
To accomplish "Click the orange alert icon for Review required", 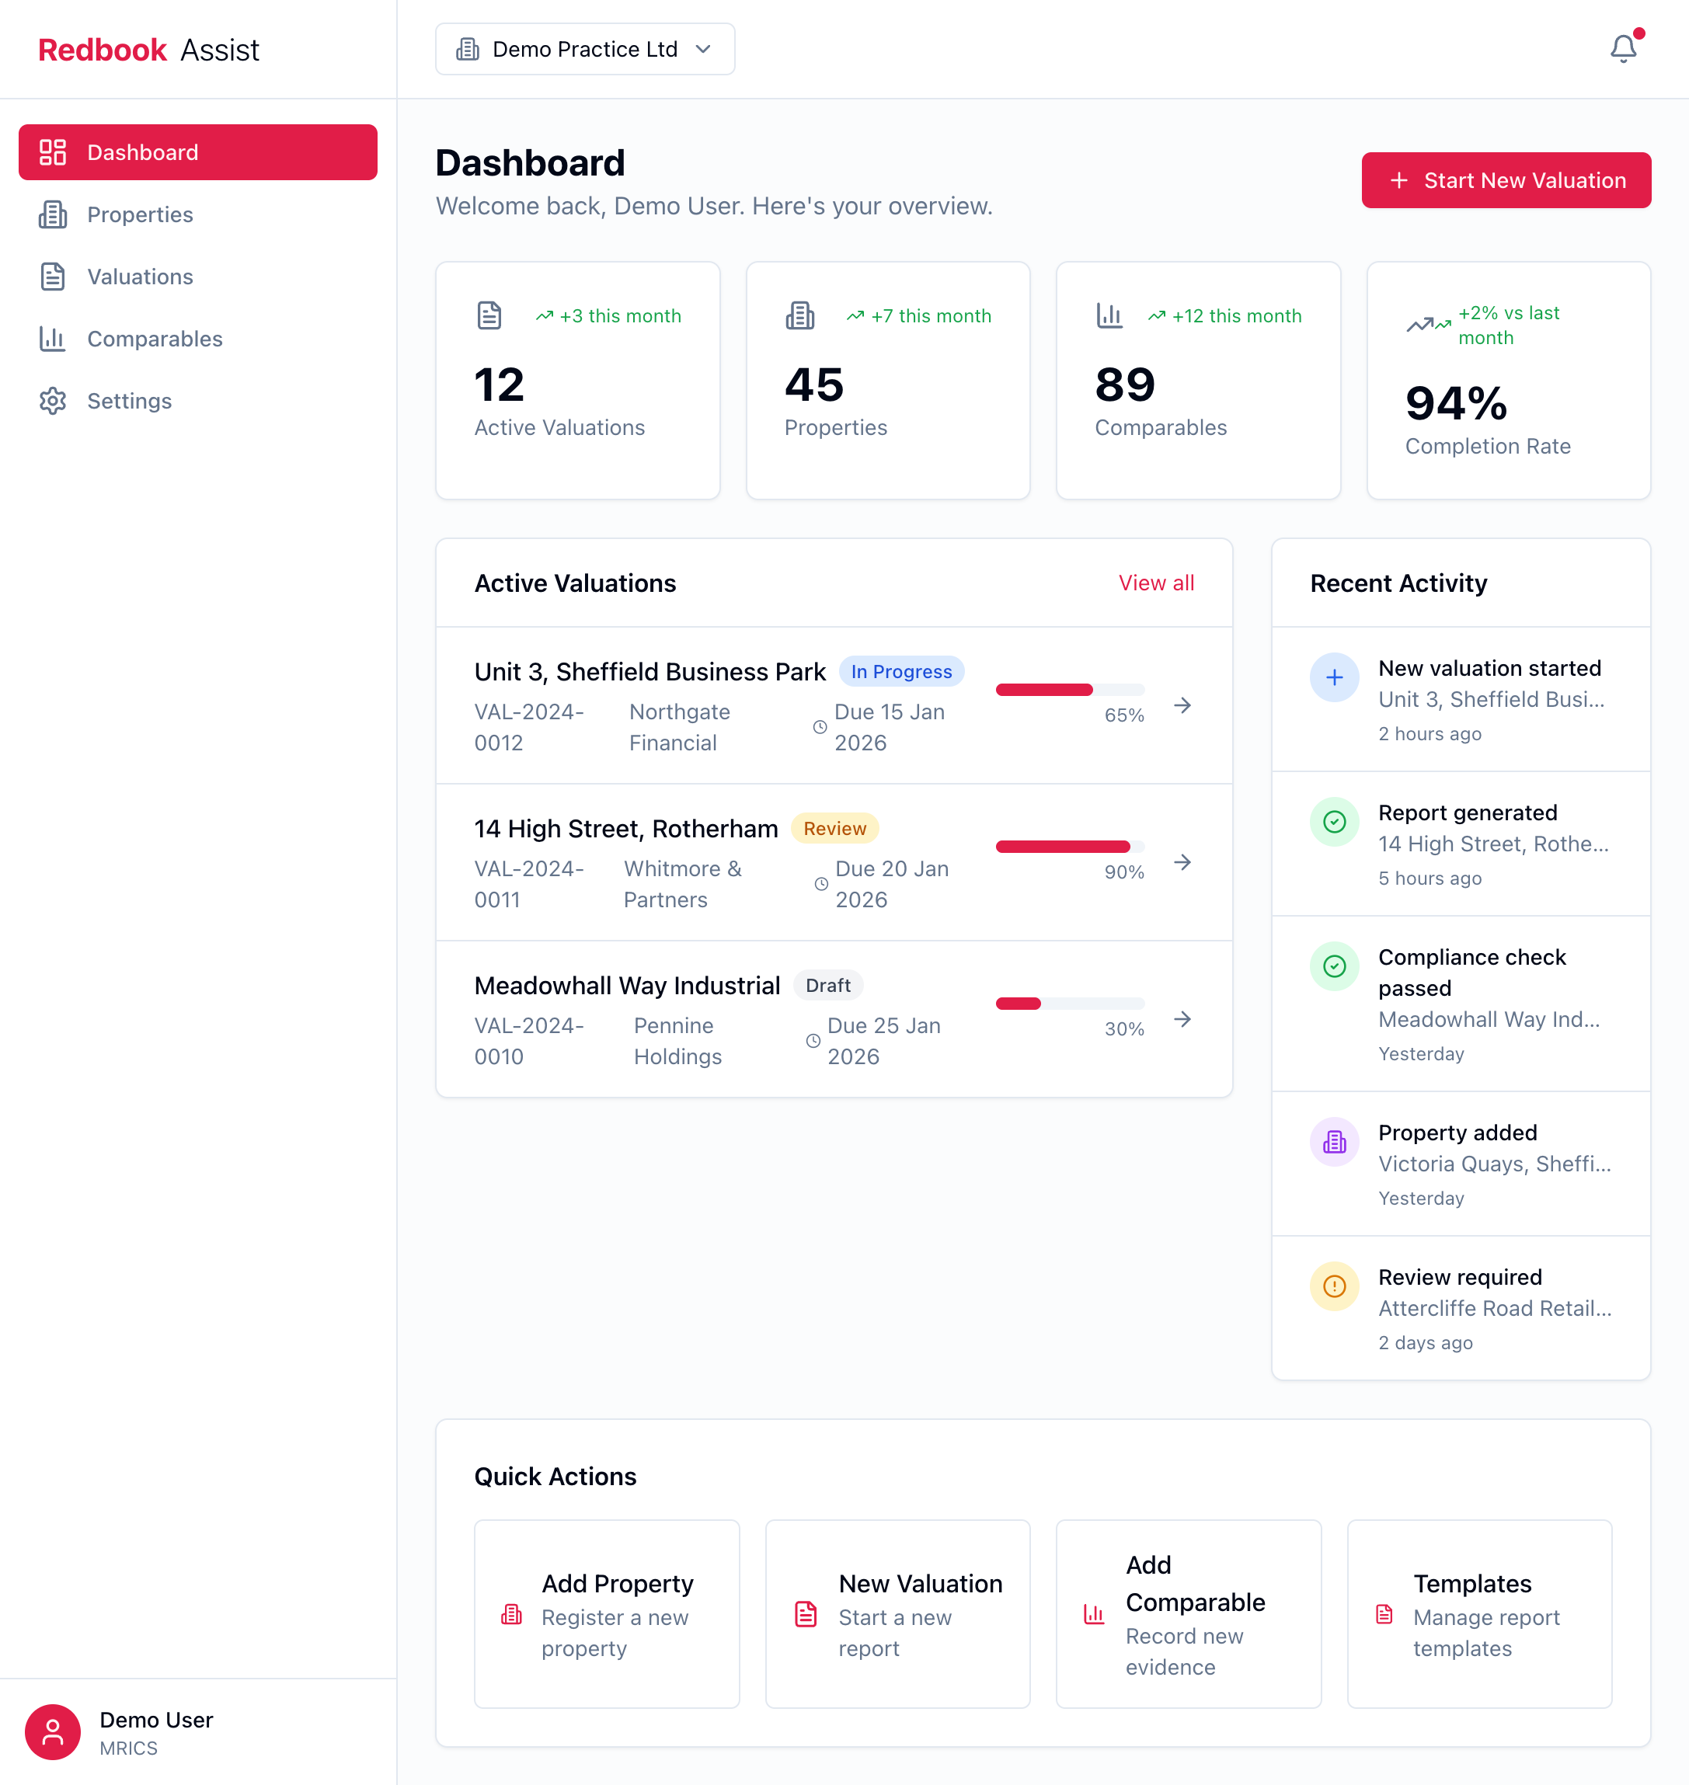I will point(1333,1286).
